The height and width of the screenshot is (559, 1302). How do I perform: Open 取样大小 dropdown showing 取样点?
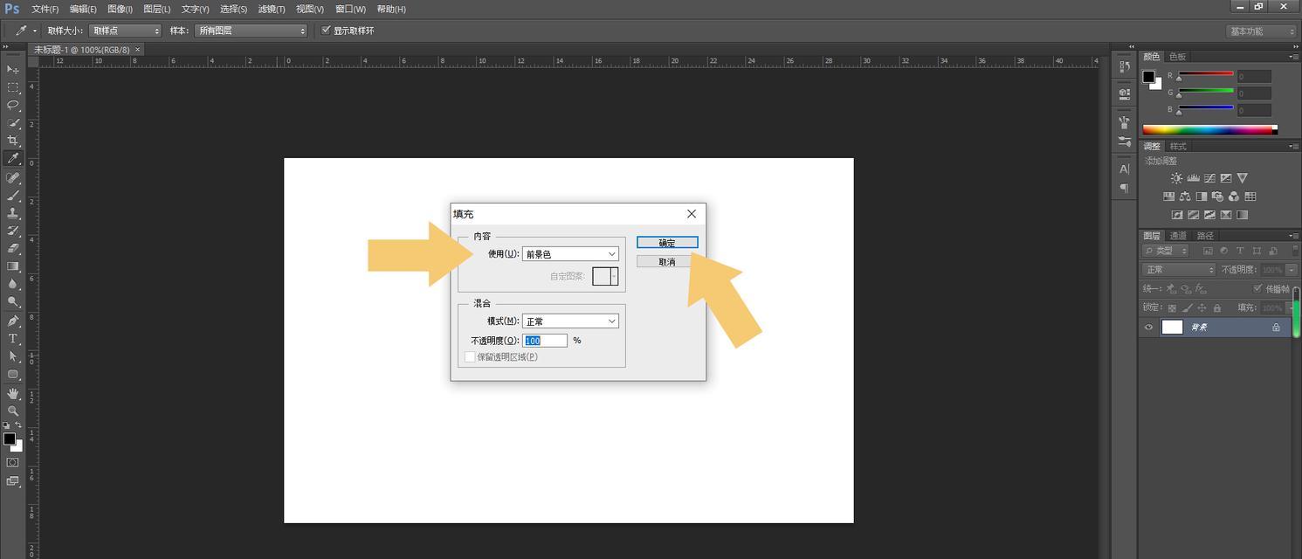tap(125, 31)
